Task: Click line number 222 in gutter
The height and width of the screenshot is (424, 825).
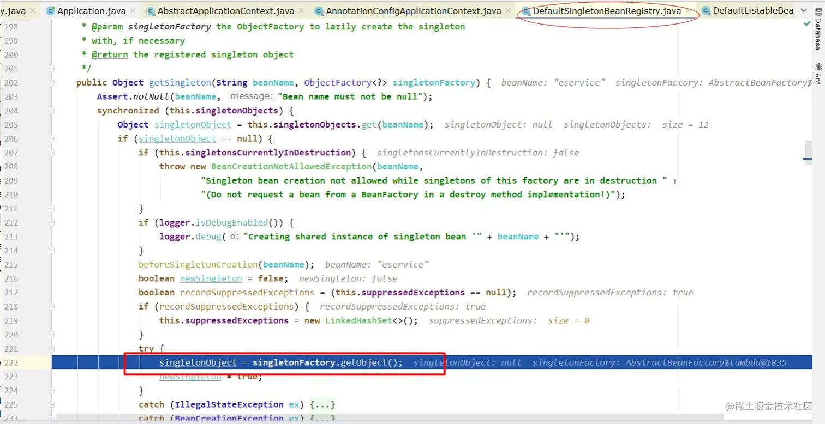Action: point(11,362)
